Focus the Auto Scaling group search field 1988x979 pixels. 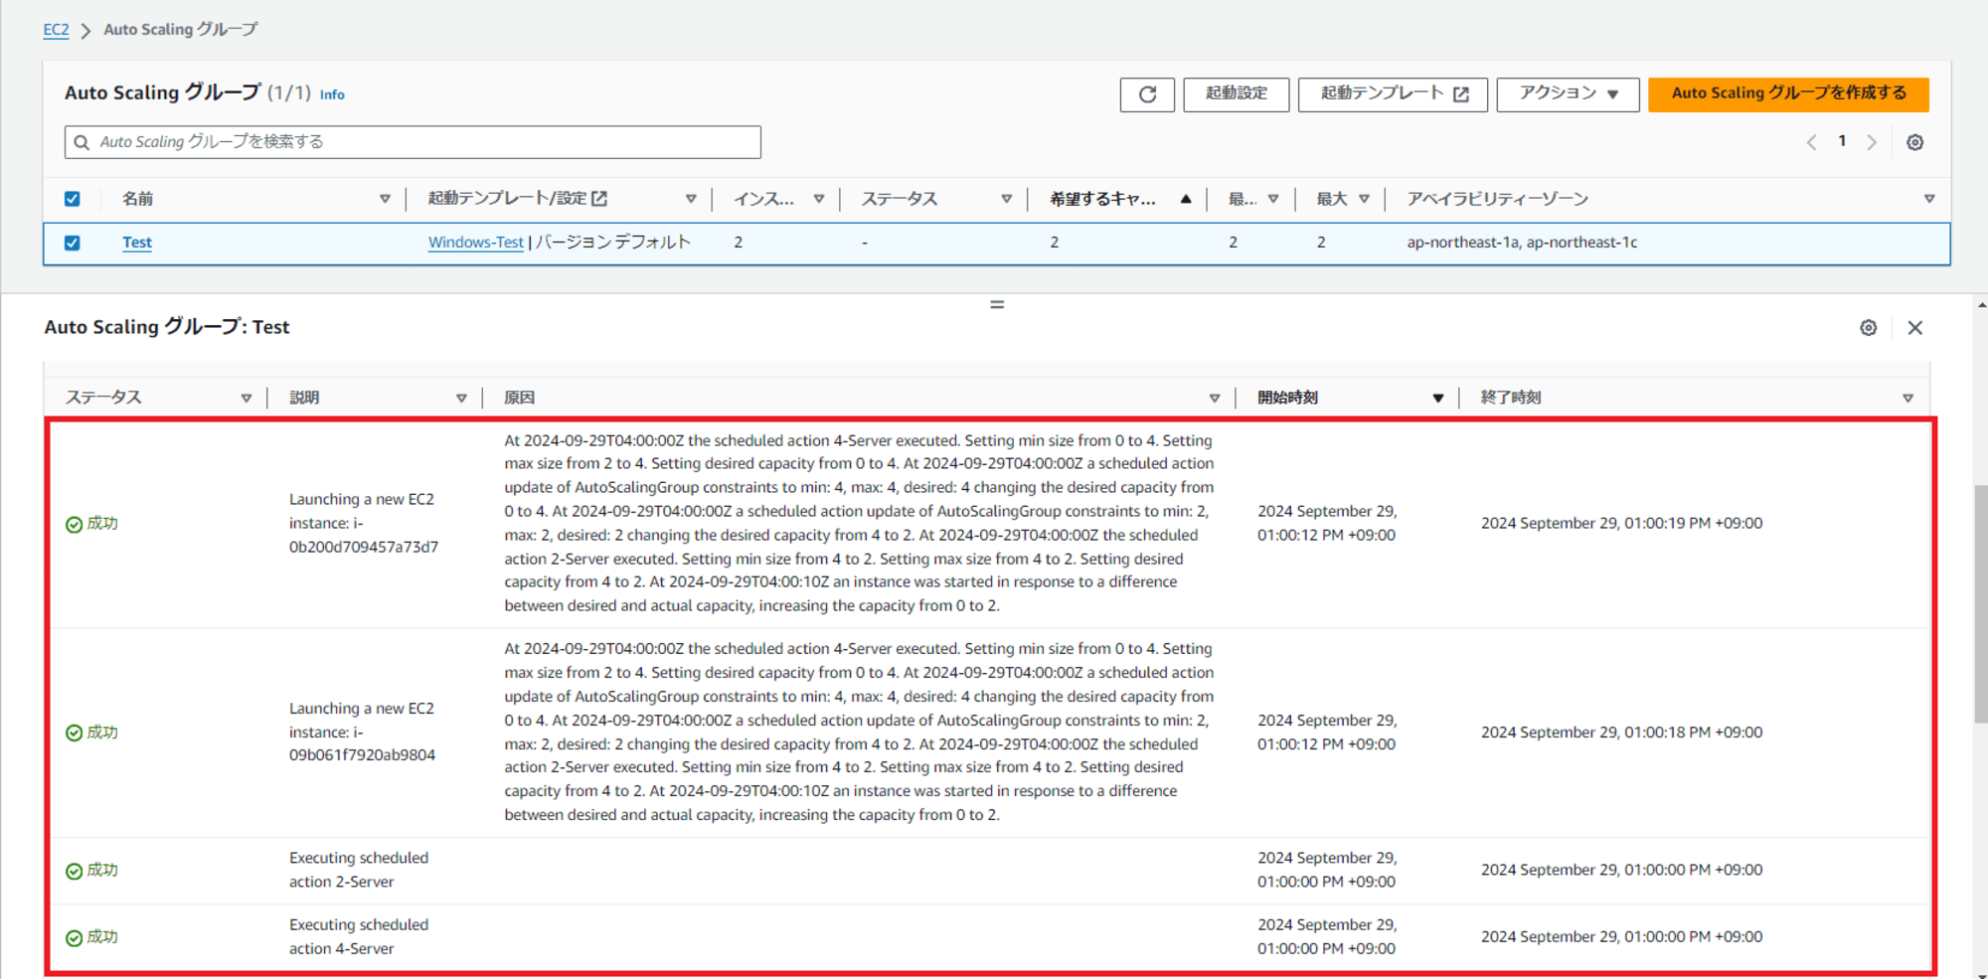[x=413, y=142]
